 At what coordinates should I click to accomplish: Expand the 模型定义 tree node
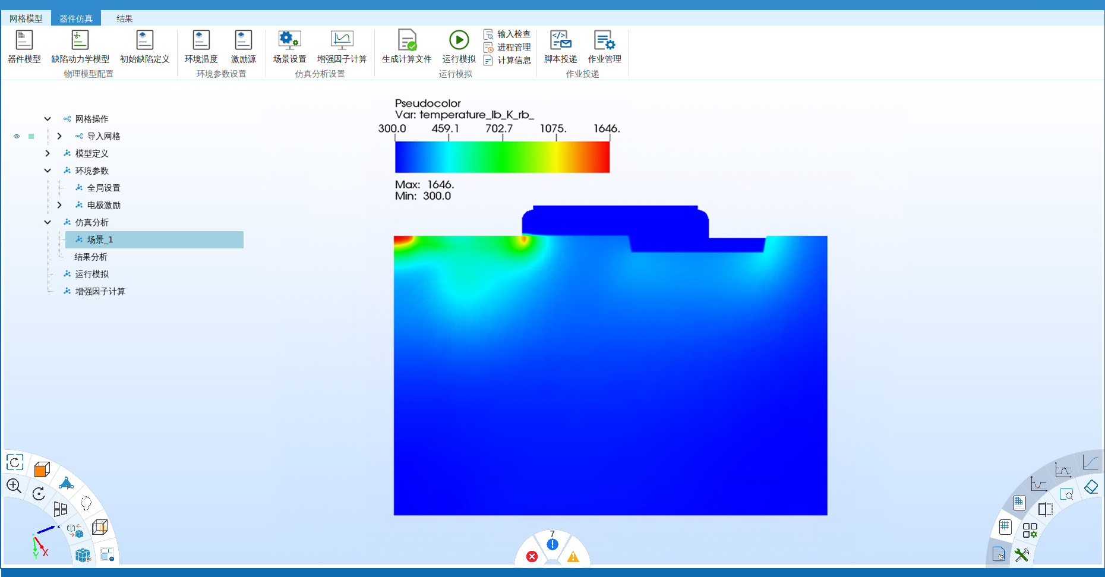(48, 153)
